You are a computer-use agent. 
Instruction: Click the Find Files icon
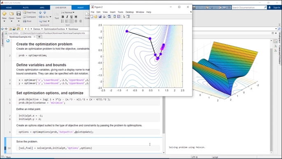[25, 12]
